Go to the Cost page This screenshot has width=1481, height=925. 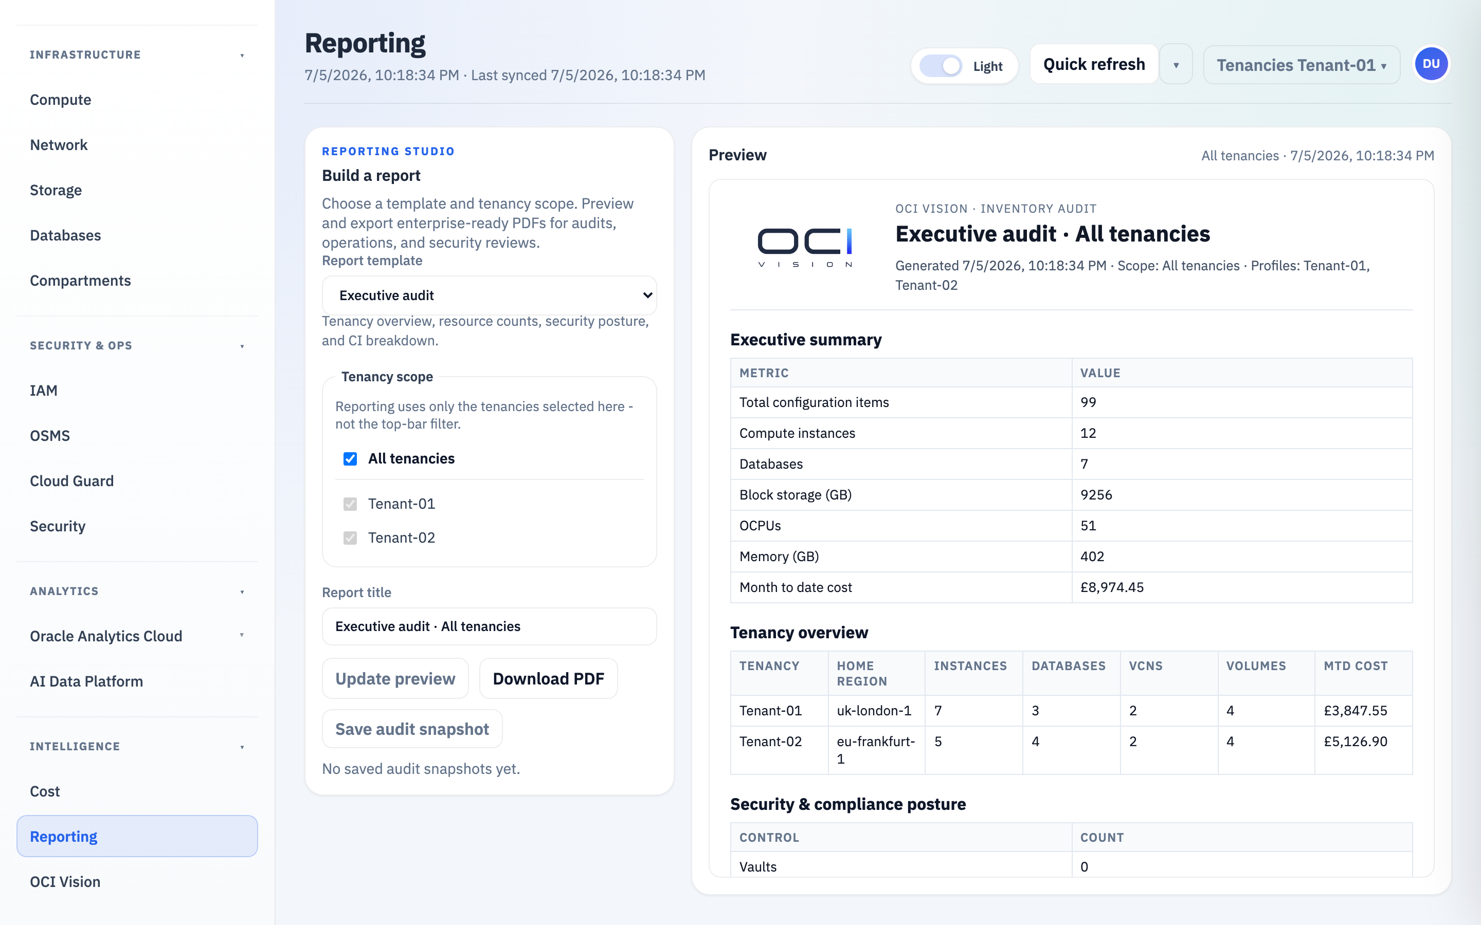point(137,791)
